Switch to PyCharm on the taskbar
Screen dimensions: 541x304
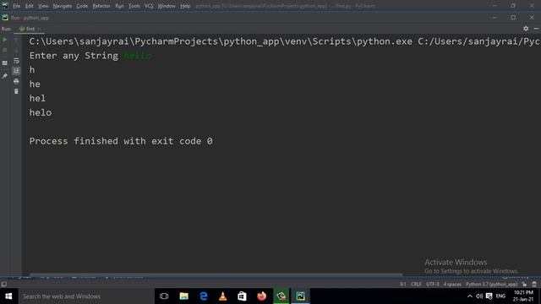[x=301, y=296]
